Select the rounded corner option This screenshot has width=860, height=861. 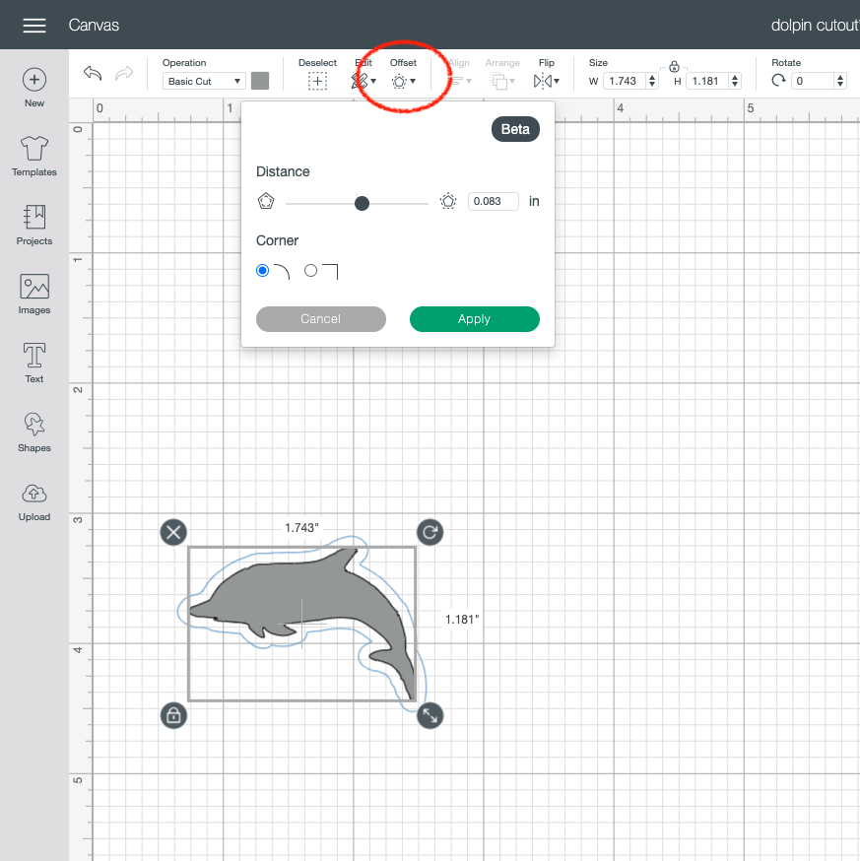(x=262, y=270)
